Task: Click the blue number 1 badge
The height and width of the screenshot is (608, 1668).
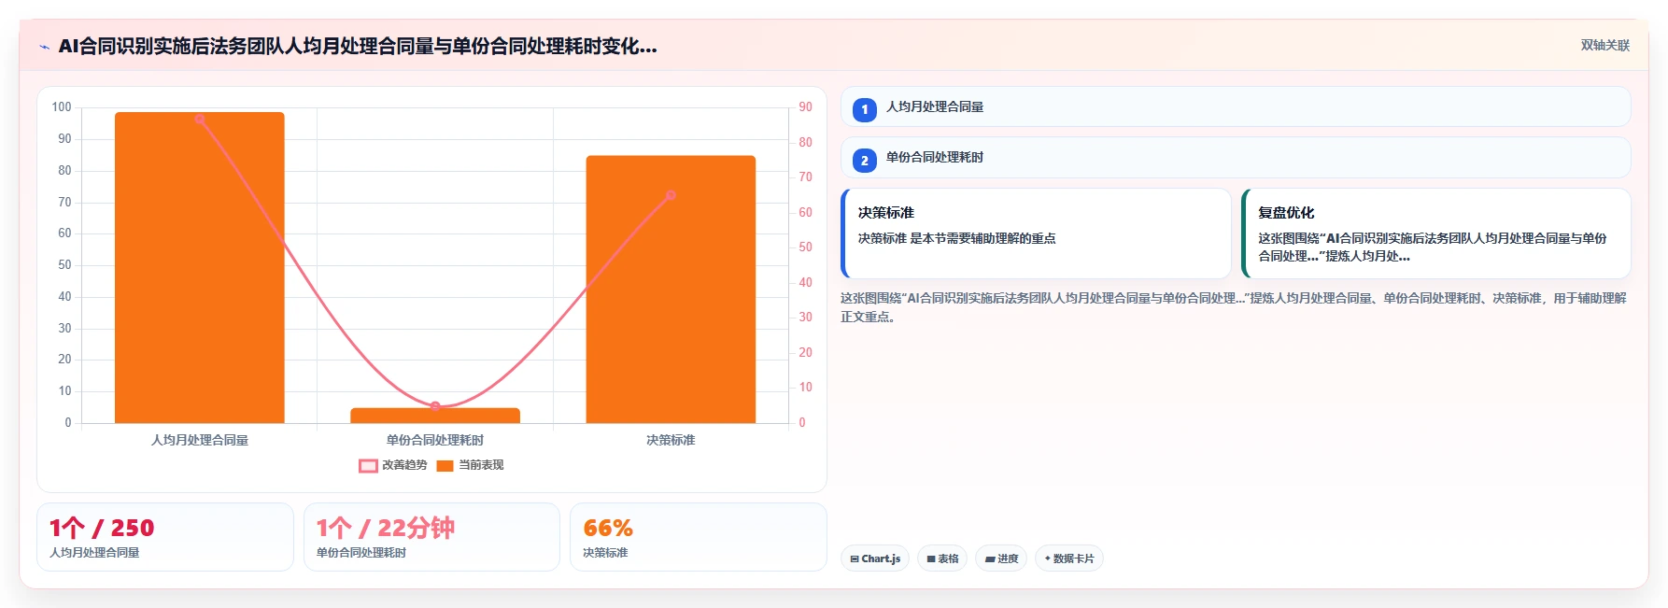Action: pyautogui.click(x=865, y=110)
